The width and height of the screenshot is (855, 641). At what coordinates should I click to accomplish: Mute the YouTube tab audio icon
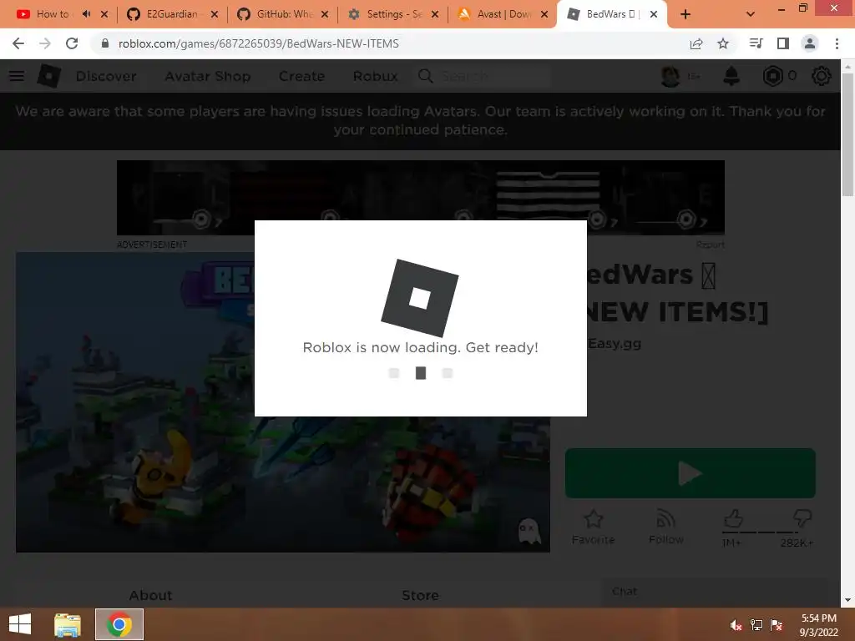point(86,14)
